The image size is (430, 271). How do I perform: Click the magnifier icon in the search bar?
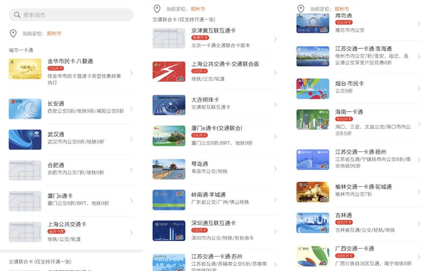17,15
